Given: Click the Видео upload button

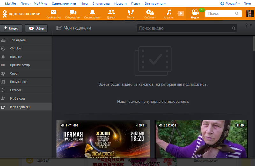Looking at the screenshot, I should point(11,28).
